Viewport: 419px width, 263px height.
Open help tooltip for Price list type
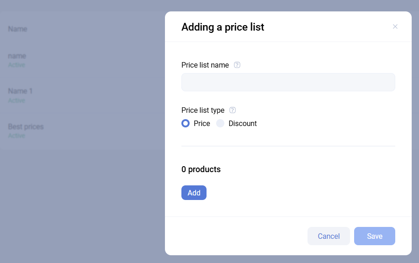[x=233, y=110]
